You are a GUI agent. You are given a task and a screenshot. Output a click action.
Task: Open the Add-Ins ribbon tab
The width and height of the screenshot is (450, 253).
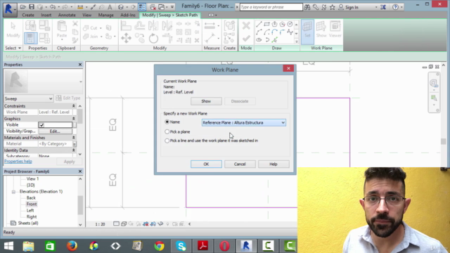128,15
